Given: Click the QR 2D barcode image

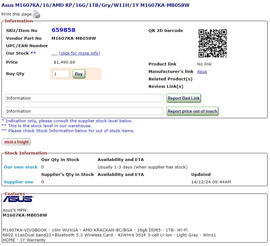Looking at the screenshot, I should pos(212,43).
